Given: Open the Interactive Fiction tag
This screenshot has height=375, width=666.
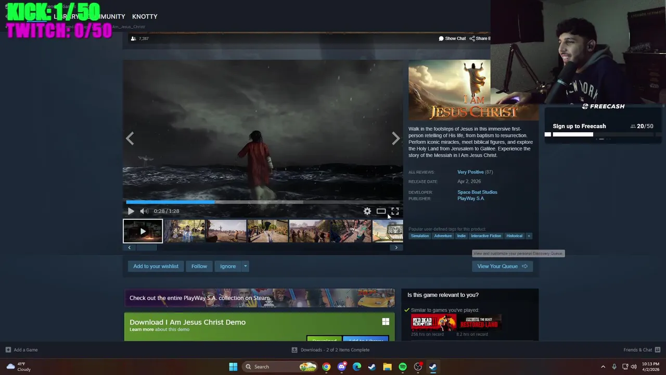Looking at the screenshot, I should click(x=486, y=236).
